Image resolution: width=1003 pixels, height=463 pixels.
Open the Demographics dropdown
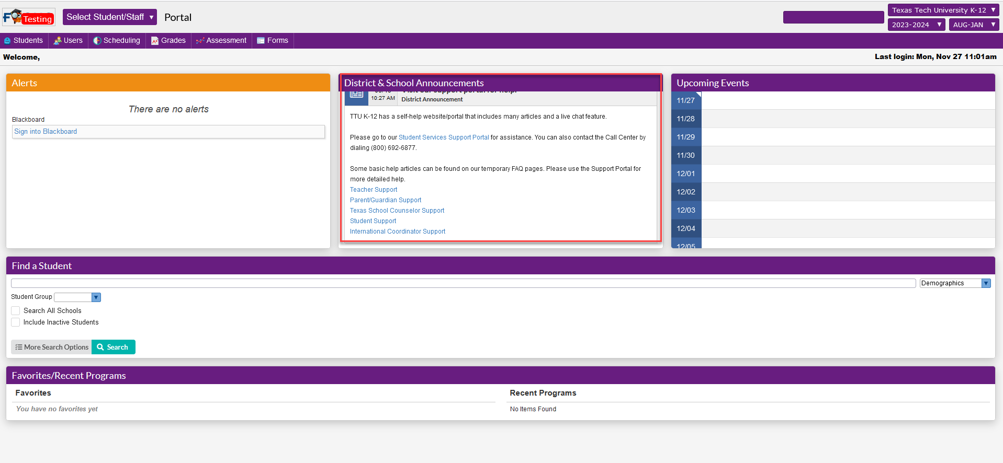pos(955,283)
